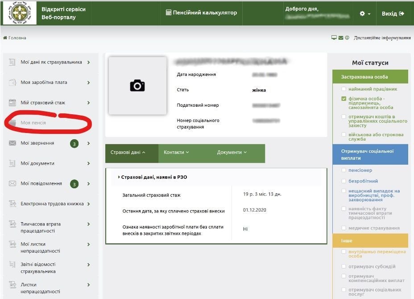Select the Страхові дані tab
414x299 pixels.
(132, 153)
